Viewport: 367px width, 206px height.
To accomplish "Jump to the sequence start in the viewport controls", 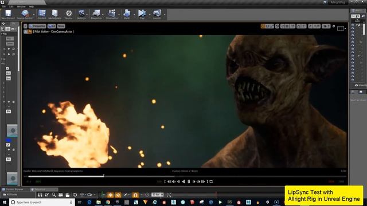I will [165, 181].
